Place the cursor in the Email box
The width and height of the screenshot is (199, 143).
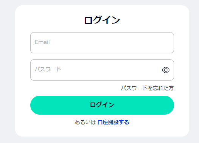tap(102, 43)
